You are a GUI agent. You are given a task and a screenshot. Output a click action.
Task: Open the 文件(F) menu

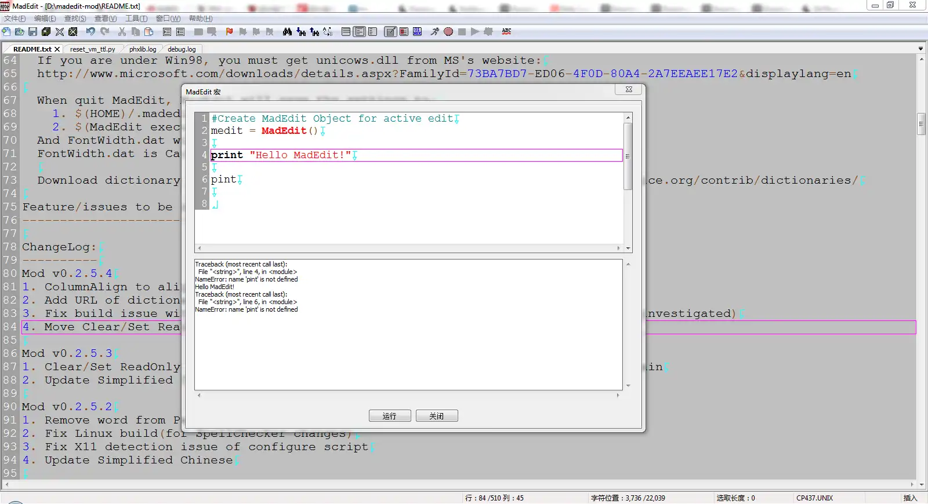coord(14,19)
